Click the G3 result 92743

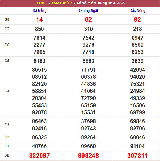tap(88, 129)
